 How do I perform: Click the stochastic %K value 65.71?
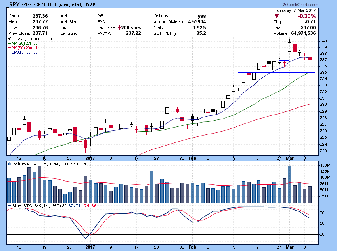pyautogui.click(x=75, y=206)
